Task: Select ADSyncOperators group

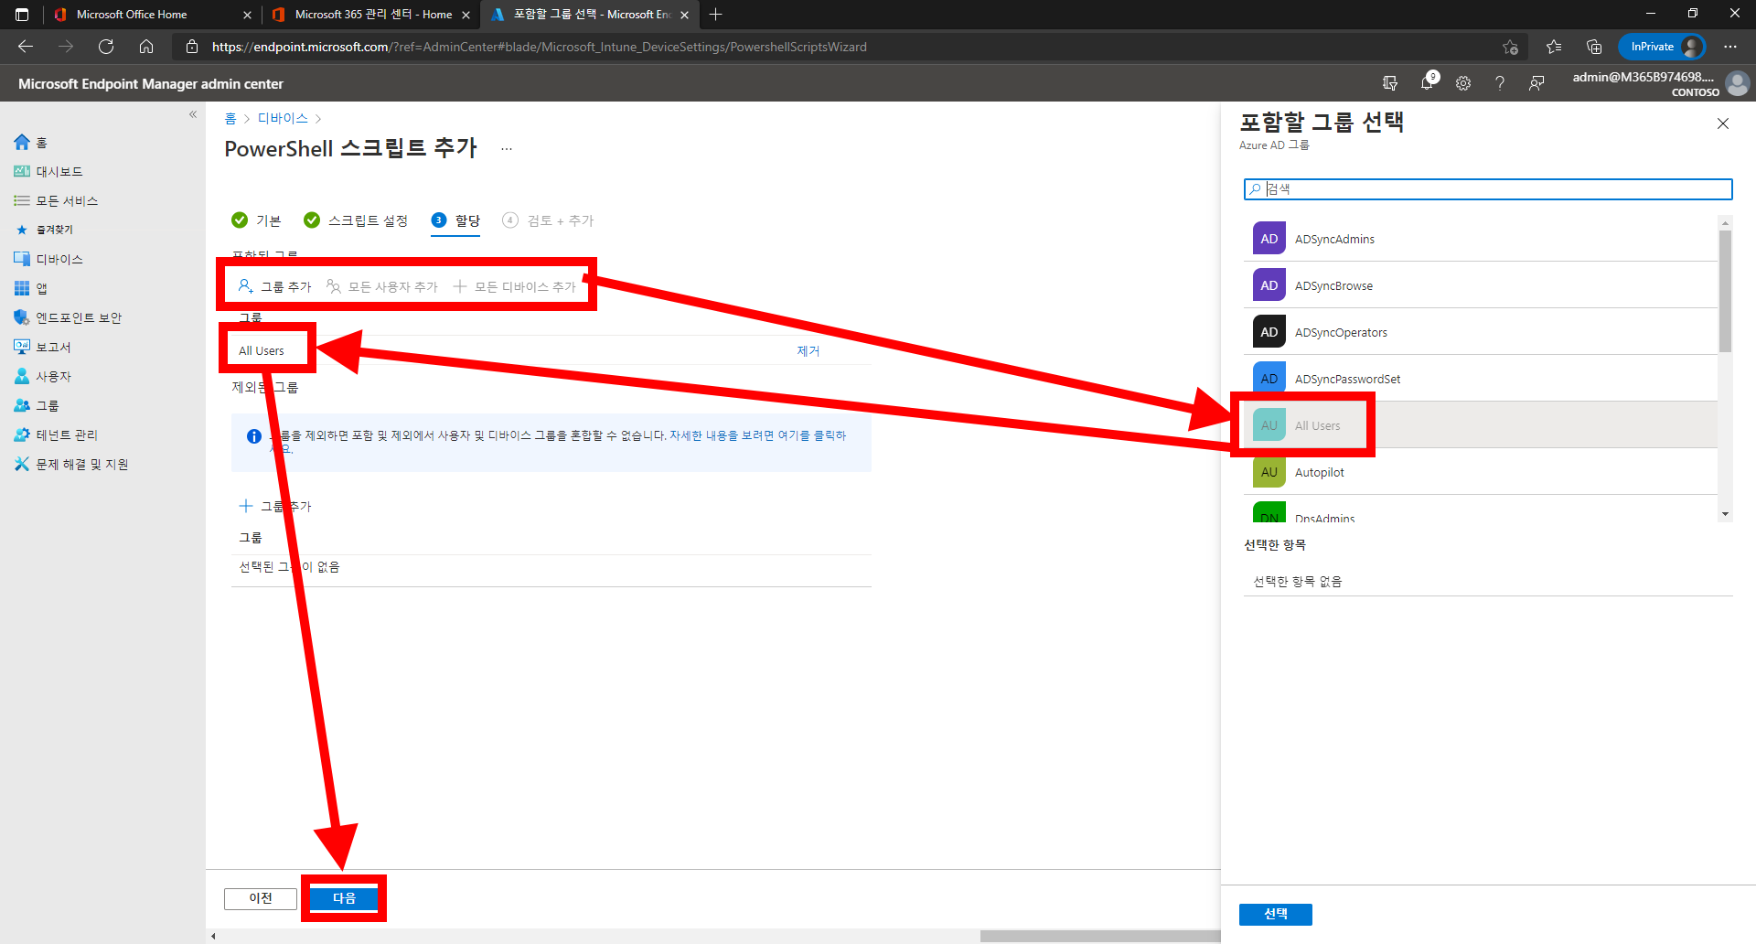Action: tap(1480, 332)
